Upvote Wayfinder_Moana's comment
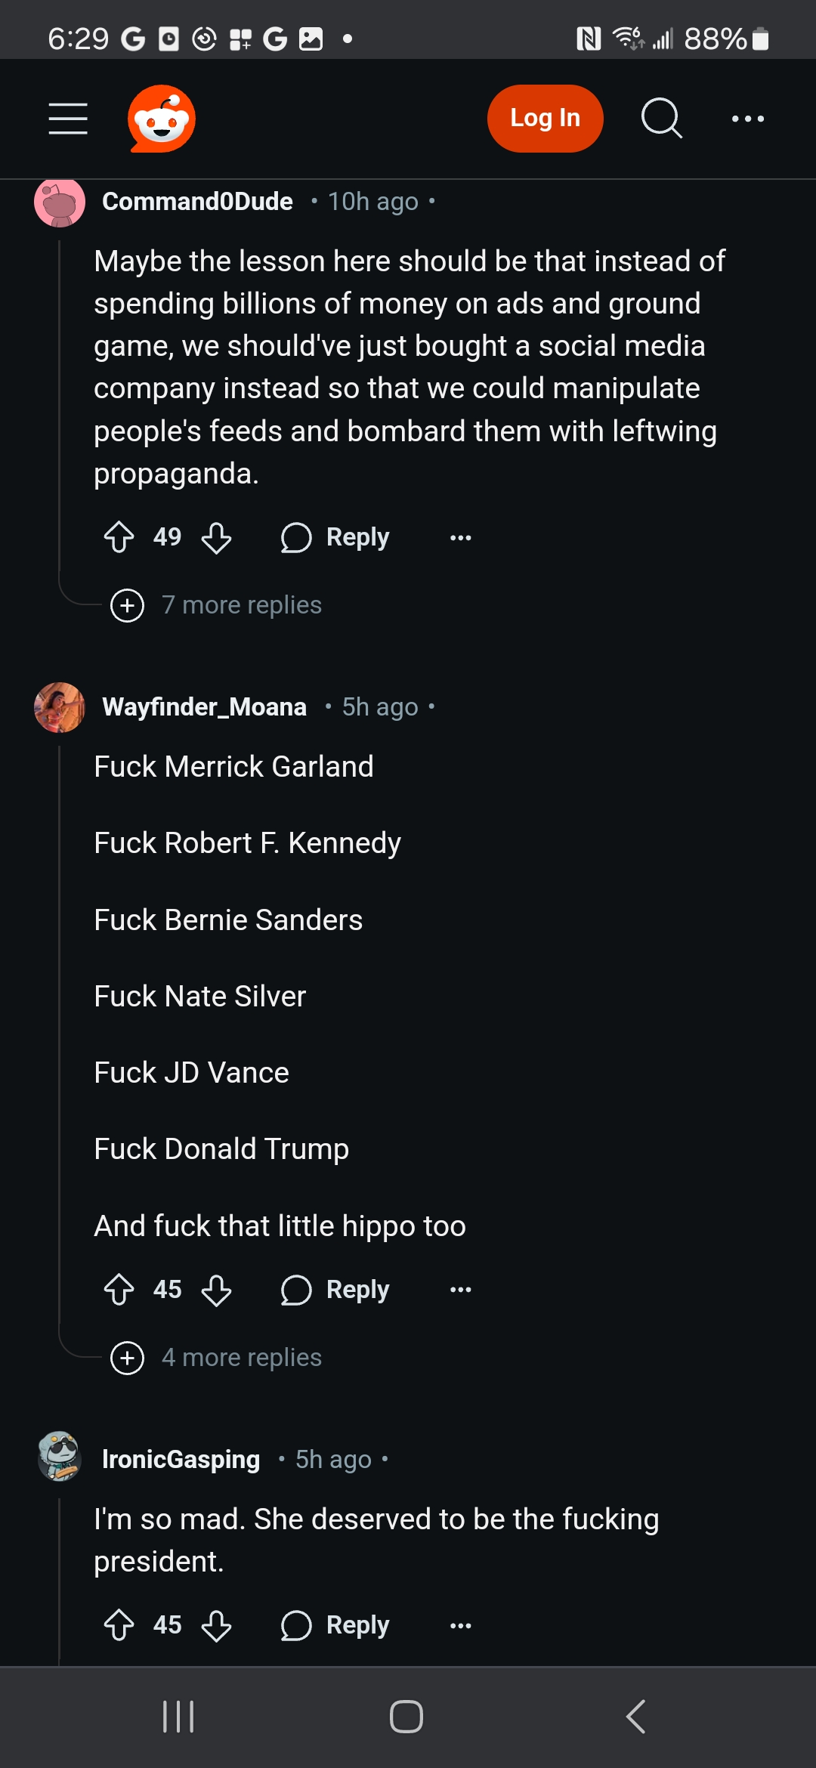Image resolution: width=816 pixels, height=1768 pixels. [x=119, y=1290]
